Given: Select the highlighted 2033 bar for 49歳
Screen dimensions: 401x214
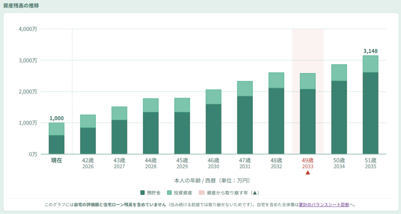Looking at the screenshot, I should click(x=308, y=114).
